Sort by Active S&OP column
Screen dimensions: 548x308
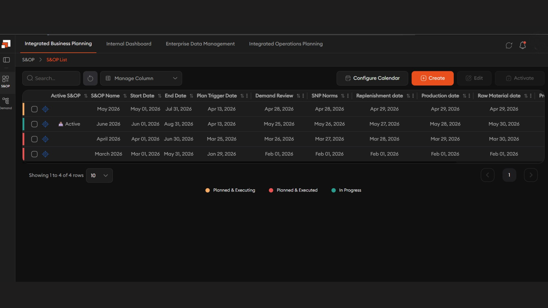click(86, 96)
